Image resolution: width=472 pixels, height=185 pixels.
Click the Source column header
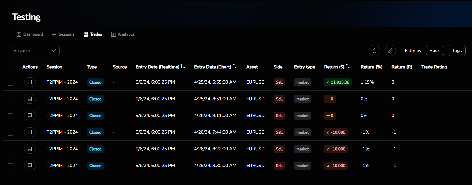tap(119, 67)
